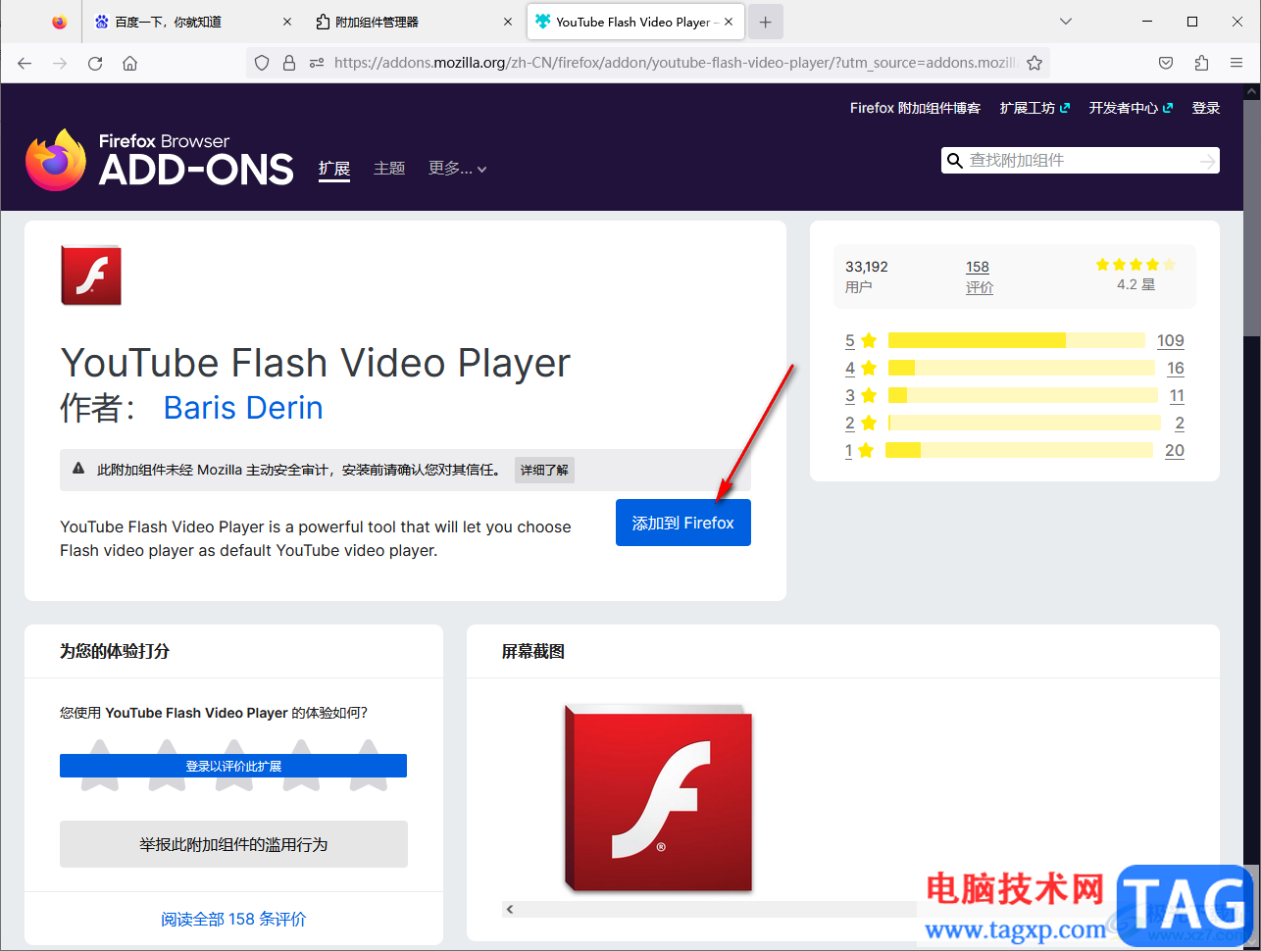Viewport: 1261px width, 951px height.
Task: Open the Flash screenshot thumbnail
Action: [659, 798]
